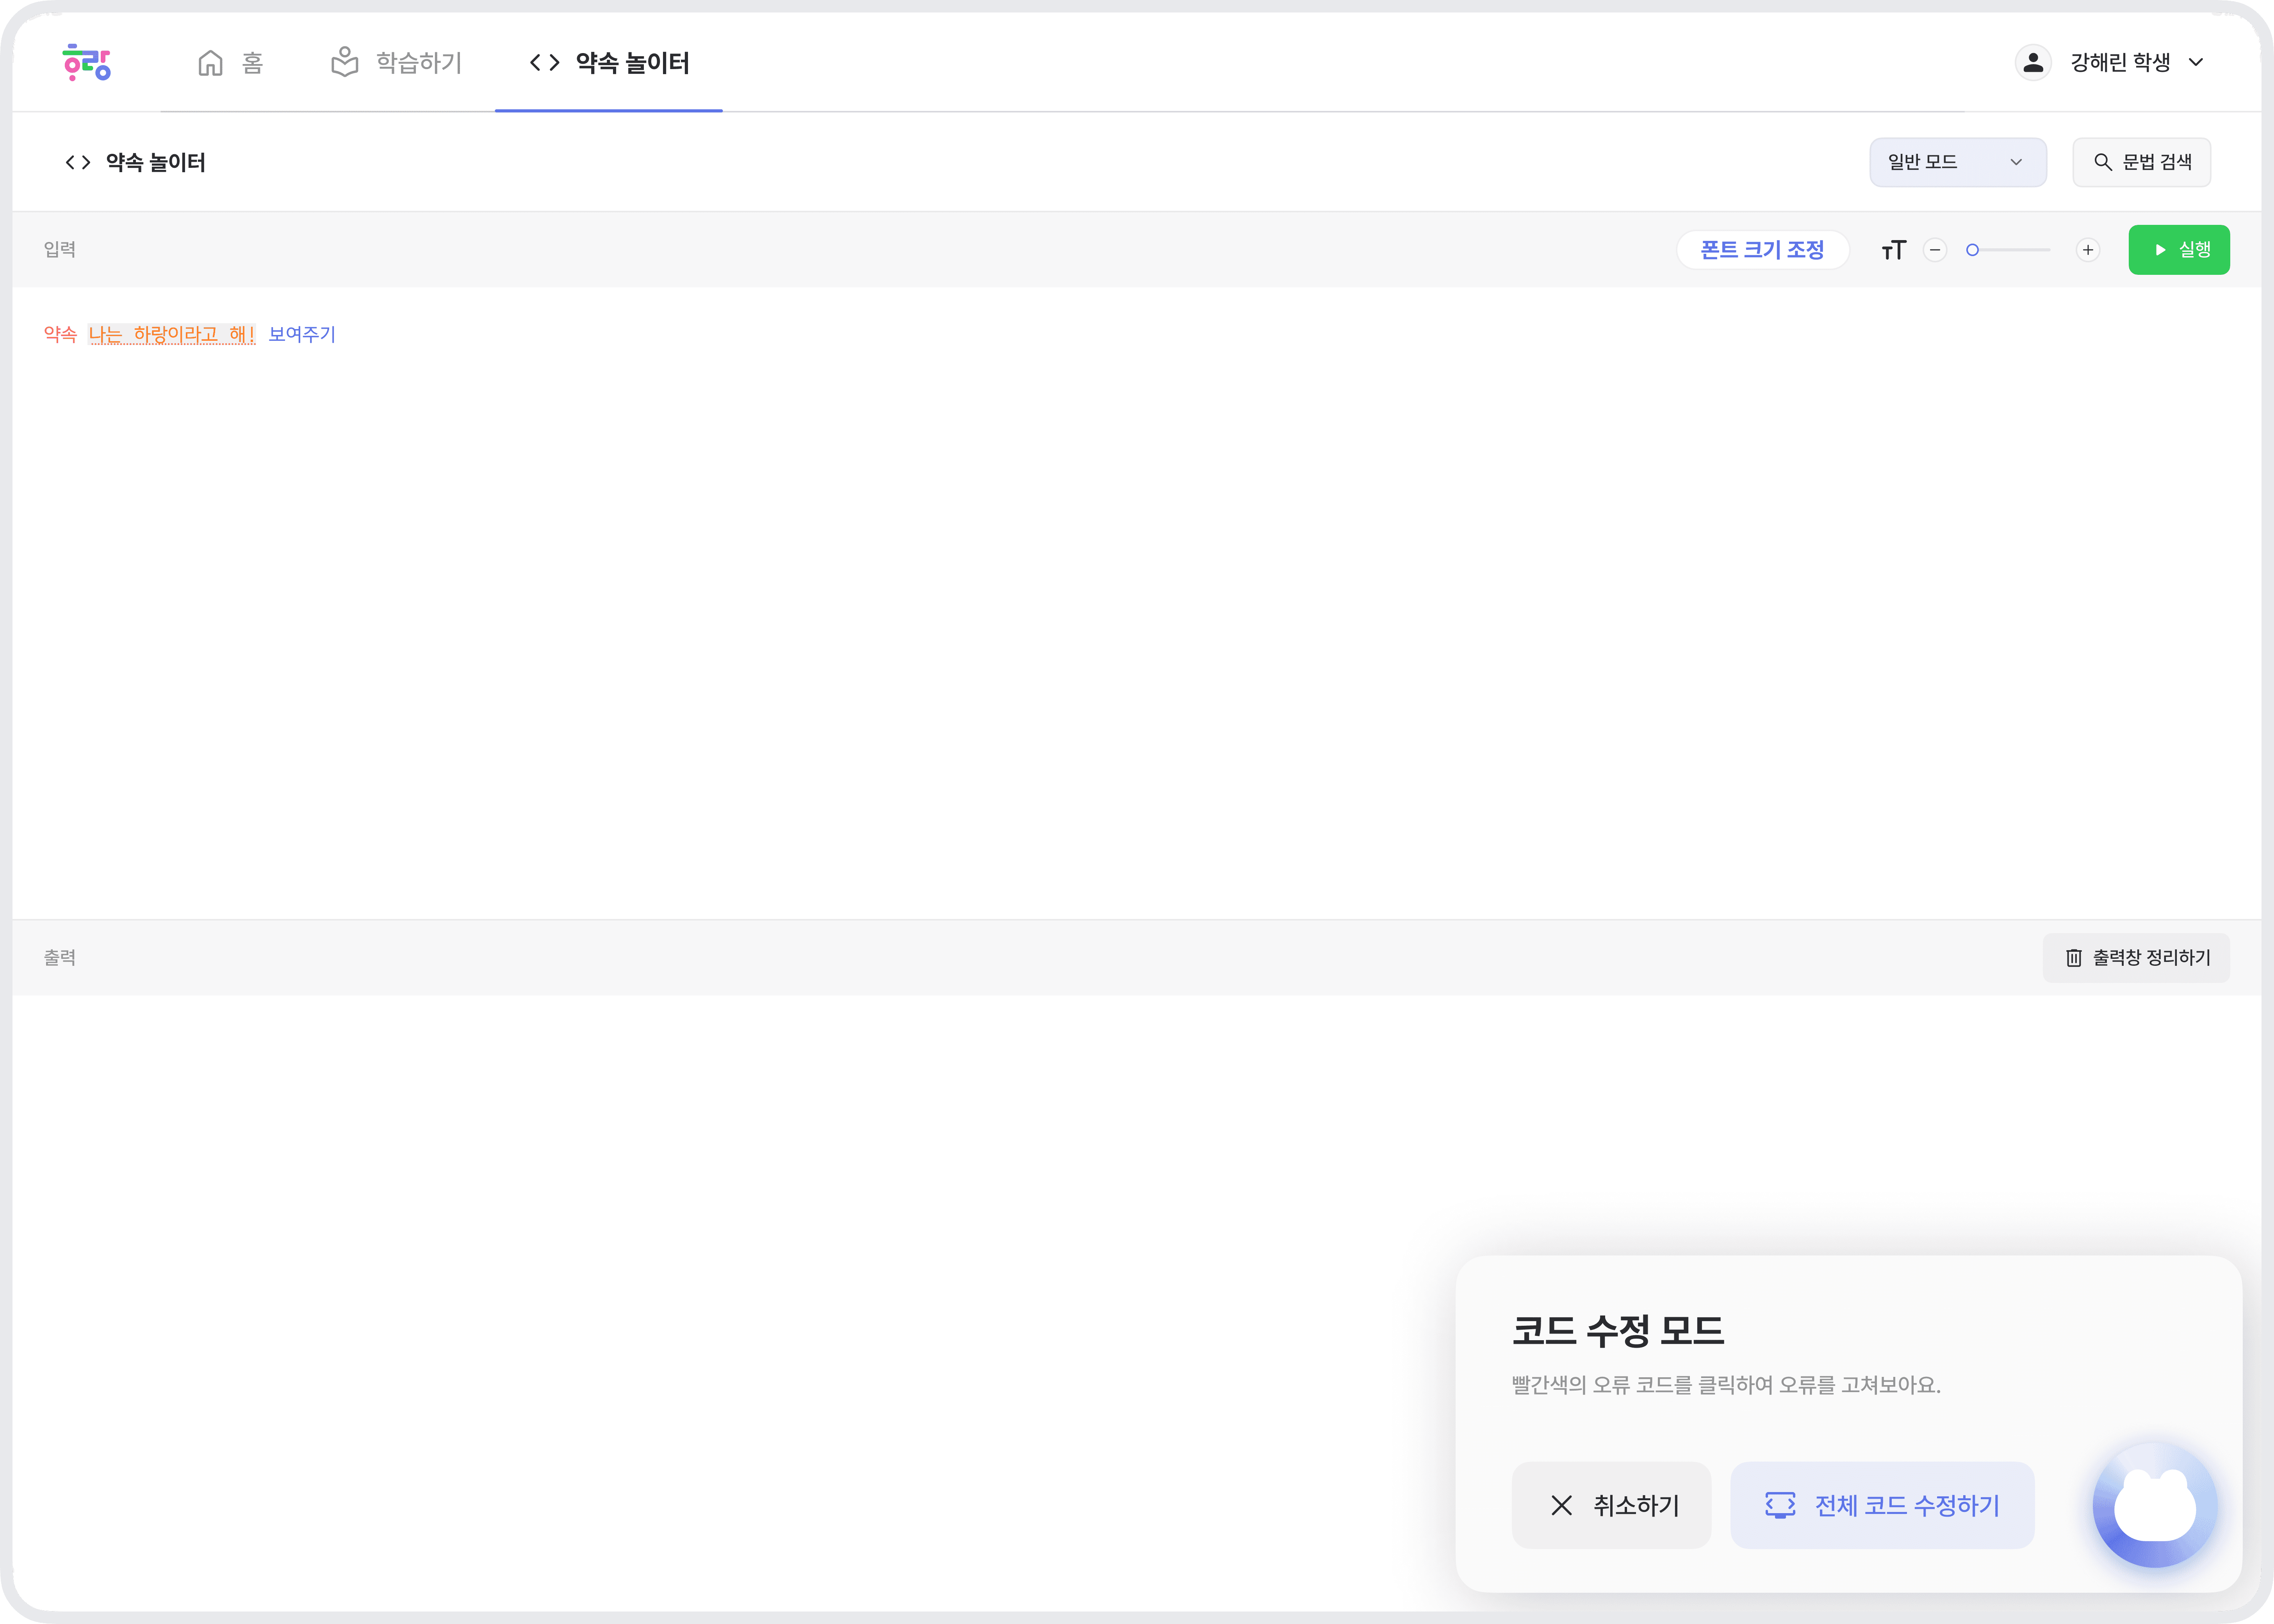This screenshot has height=1624, width=2274.
Task: Click the 입력 section label
Action: click(x=60, y=250)
